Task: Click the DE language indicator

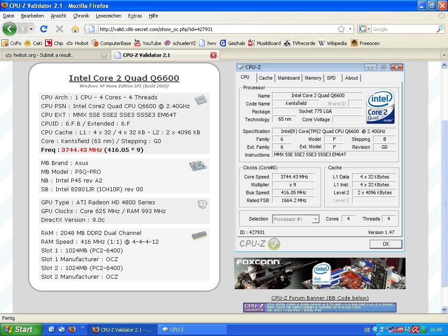Action: tap(367, 330)
